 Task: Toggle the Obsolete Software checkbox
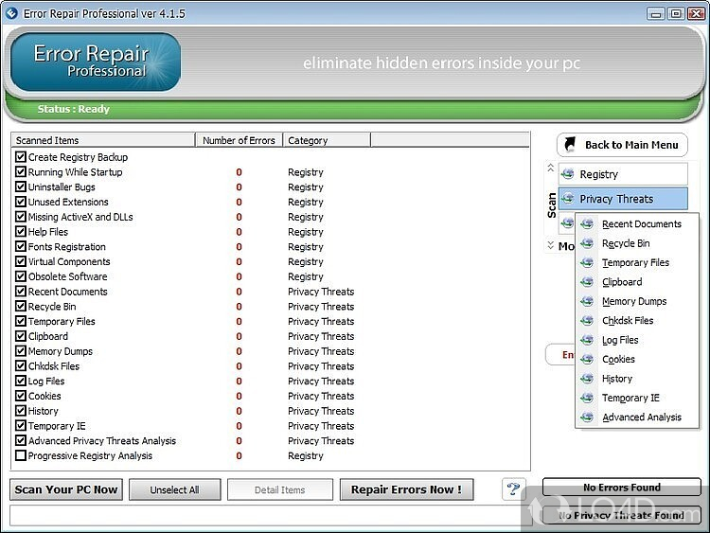pyautogui.click(x=21, y=276)
